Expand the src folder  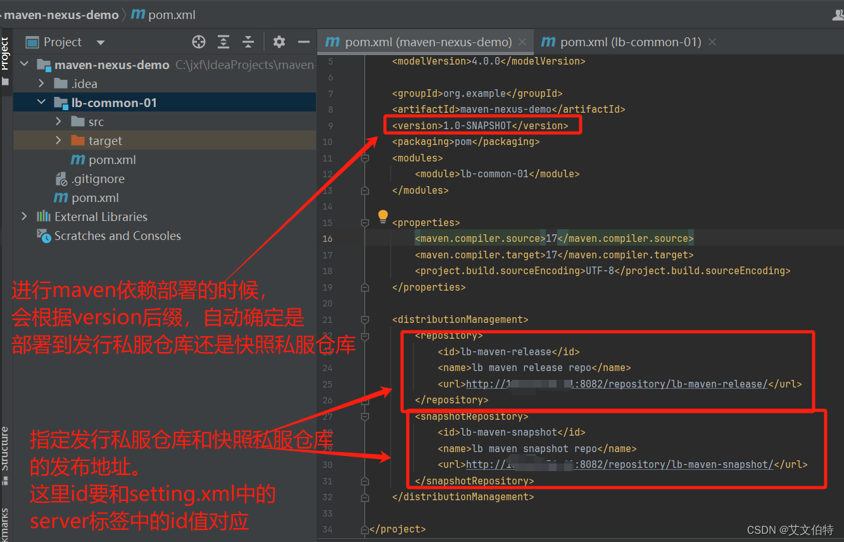pos(58,122)
